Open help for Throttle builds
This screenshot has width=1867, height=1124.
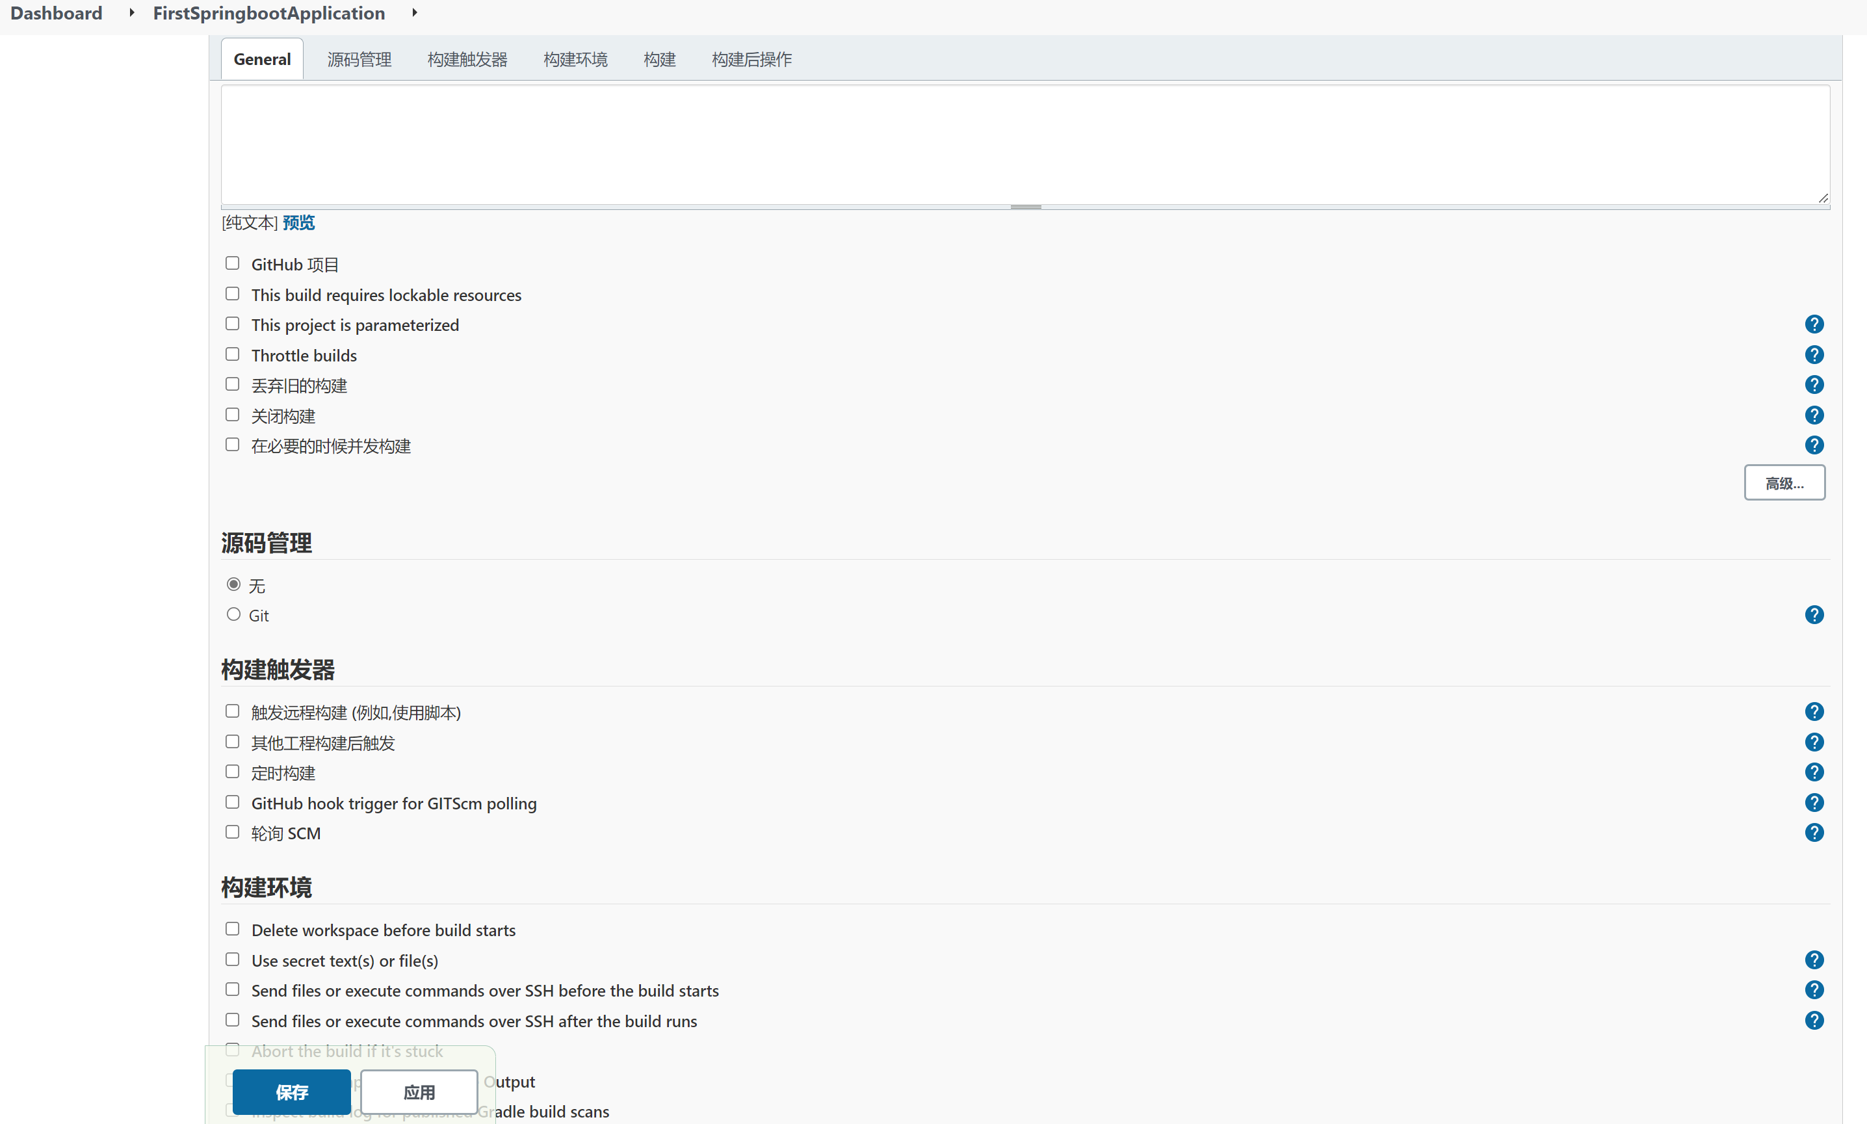pyautogui.click(x=1814, y=354)
